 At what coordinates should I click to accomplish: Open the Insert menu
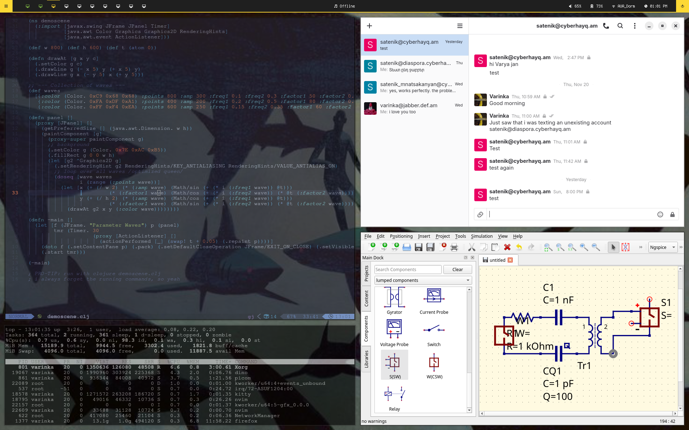pos(424,236)
